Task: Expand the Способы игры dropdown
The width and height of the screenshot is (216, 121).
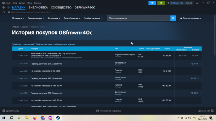Action: [72, 18]
